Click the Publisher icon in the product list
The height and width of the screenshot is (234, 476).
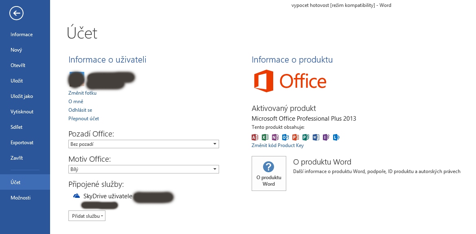306,137
